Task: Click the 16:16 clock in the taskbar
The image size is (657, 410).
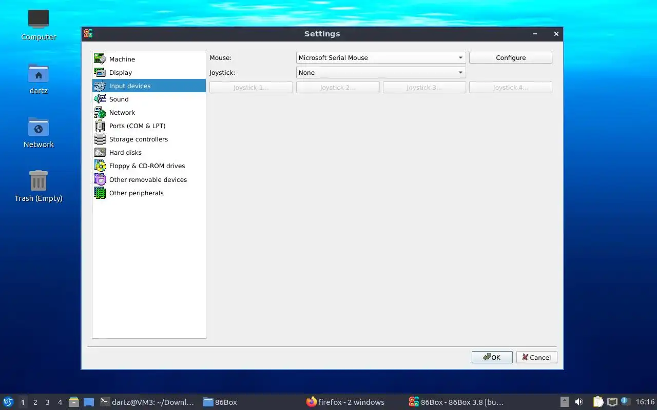Action: tap(645, 402)
